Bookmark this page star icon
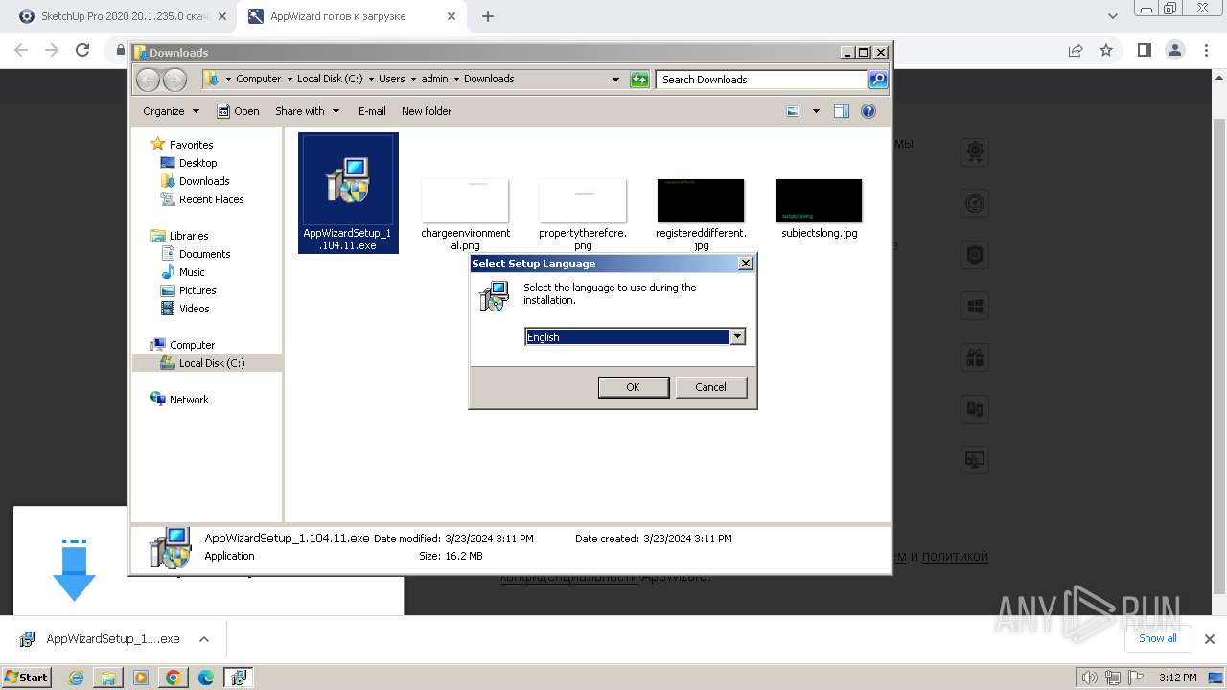 (1106, 50)
